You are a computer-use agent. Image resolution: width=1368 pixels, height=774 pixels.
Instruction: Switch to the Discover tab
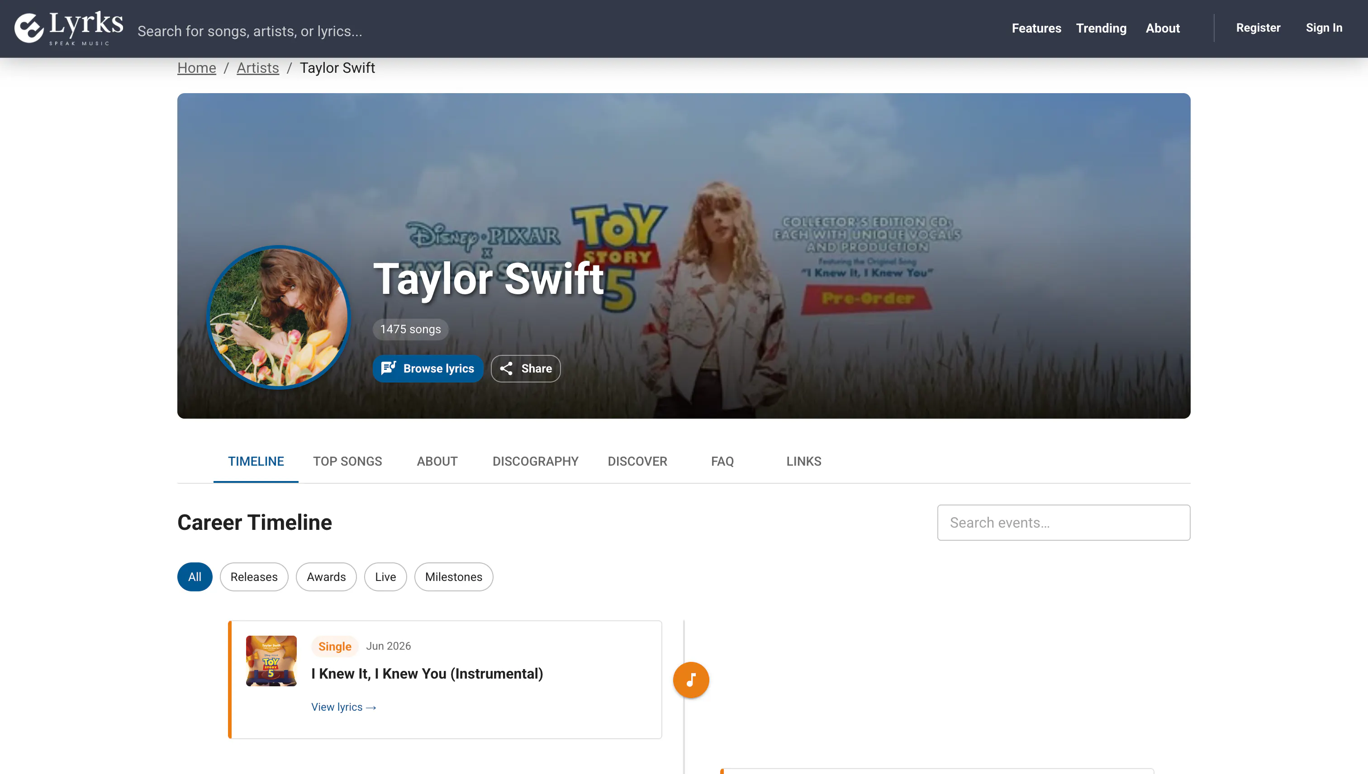point(637,461)
